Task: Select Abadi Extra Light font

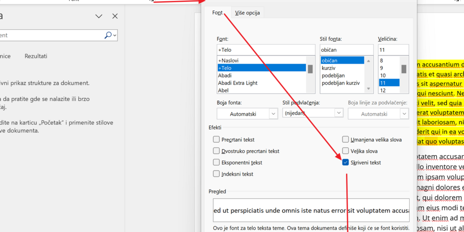Action: click(x=262, y=83)
